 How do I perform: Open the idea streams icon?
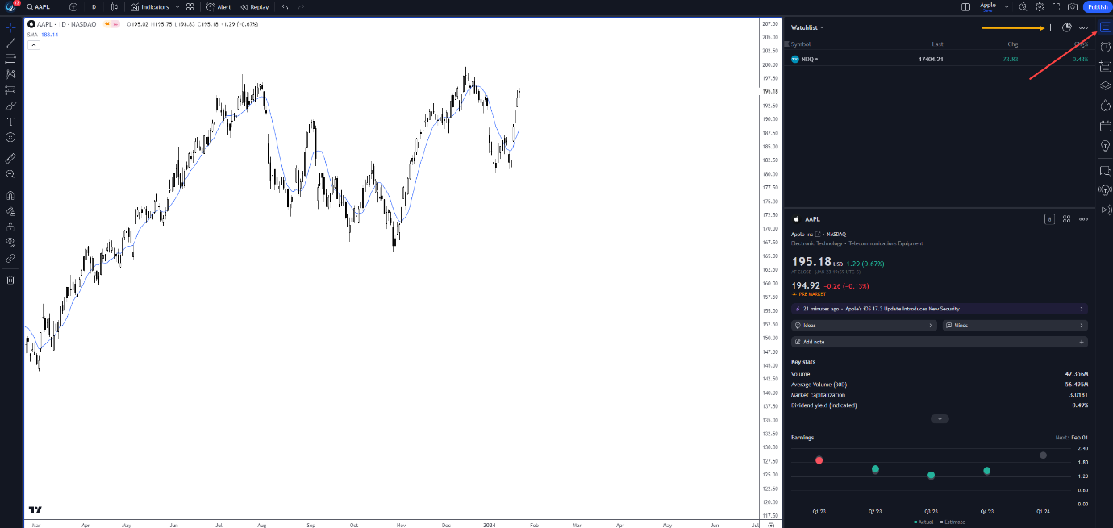1105,190
